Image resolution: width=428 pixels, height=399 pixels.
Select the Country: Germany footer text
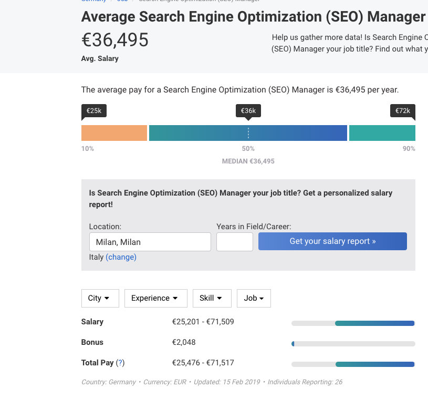(109, 382)
